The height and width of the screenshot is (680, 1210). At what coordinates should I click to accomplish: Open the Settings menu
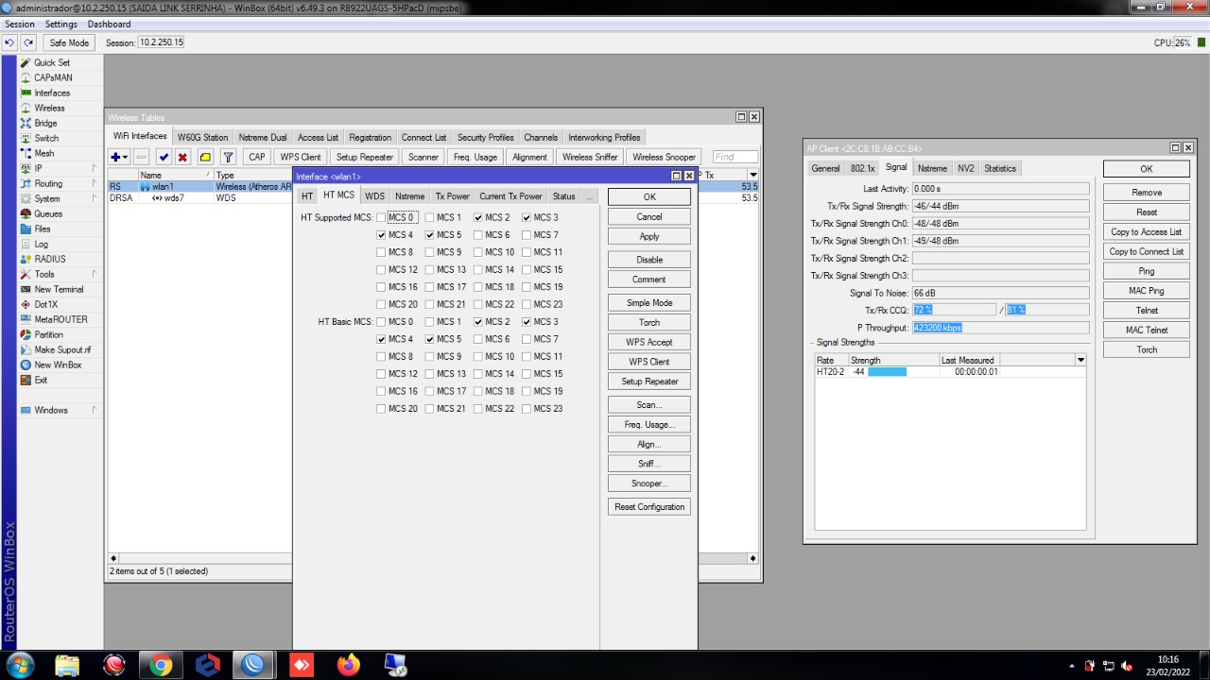pos(61,24)
